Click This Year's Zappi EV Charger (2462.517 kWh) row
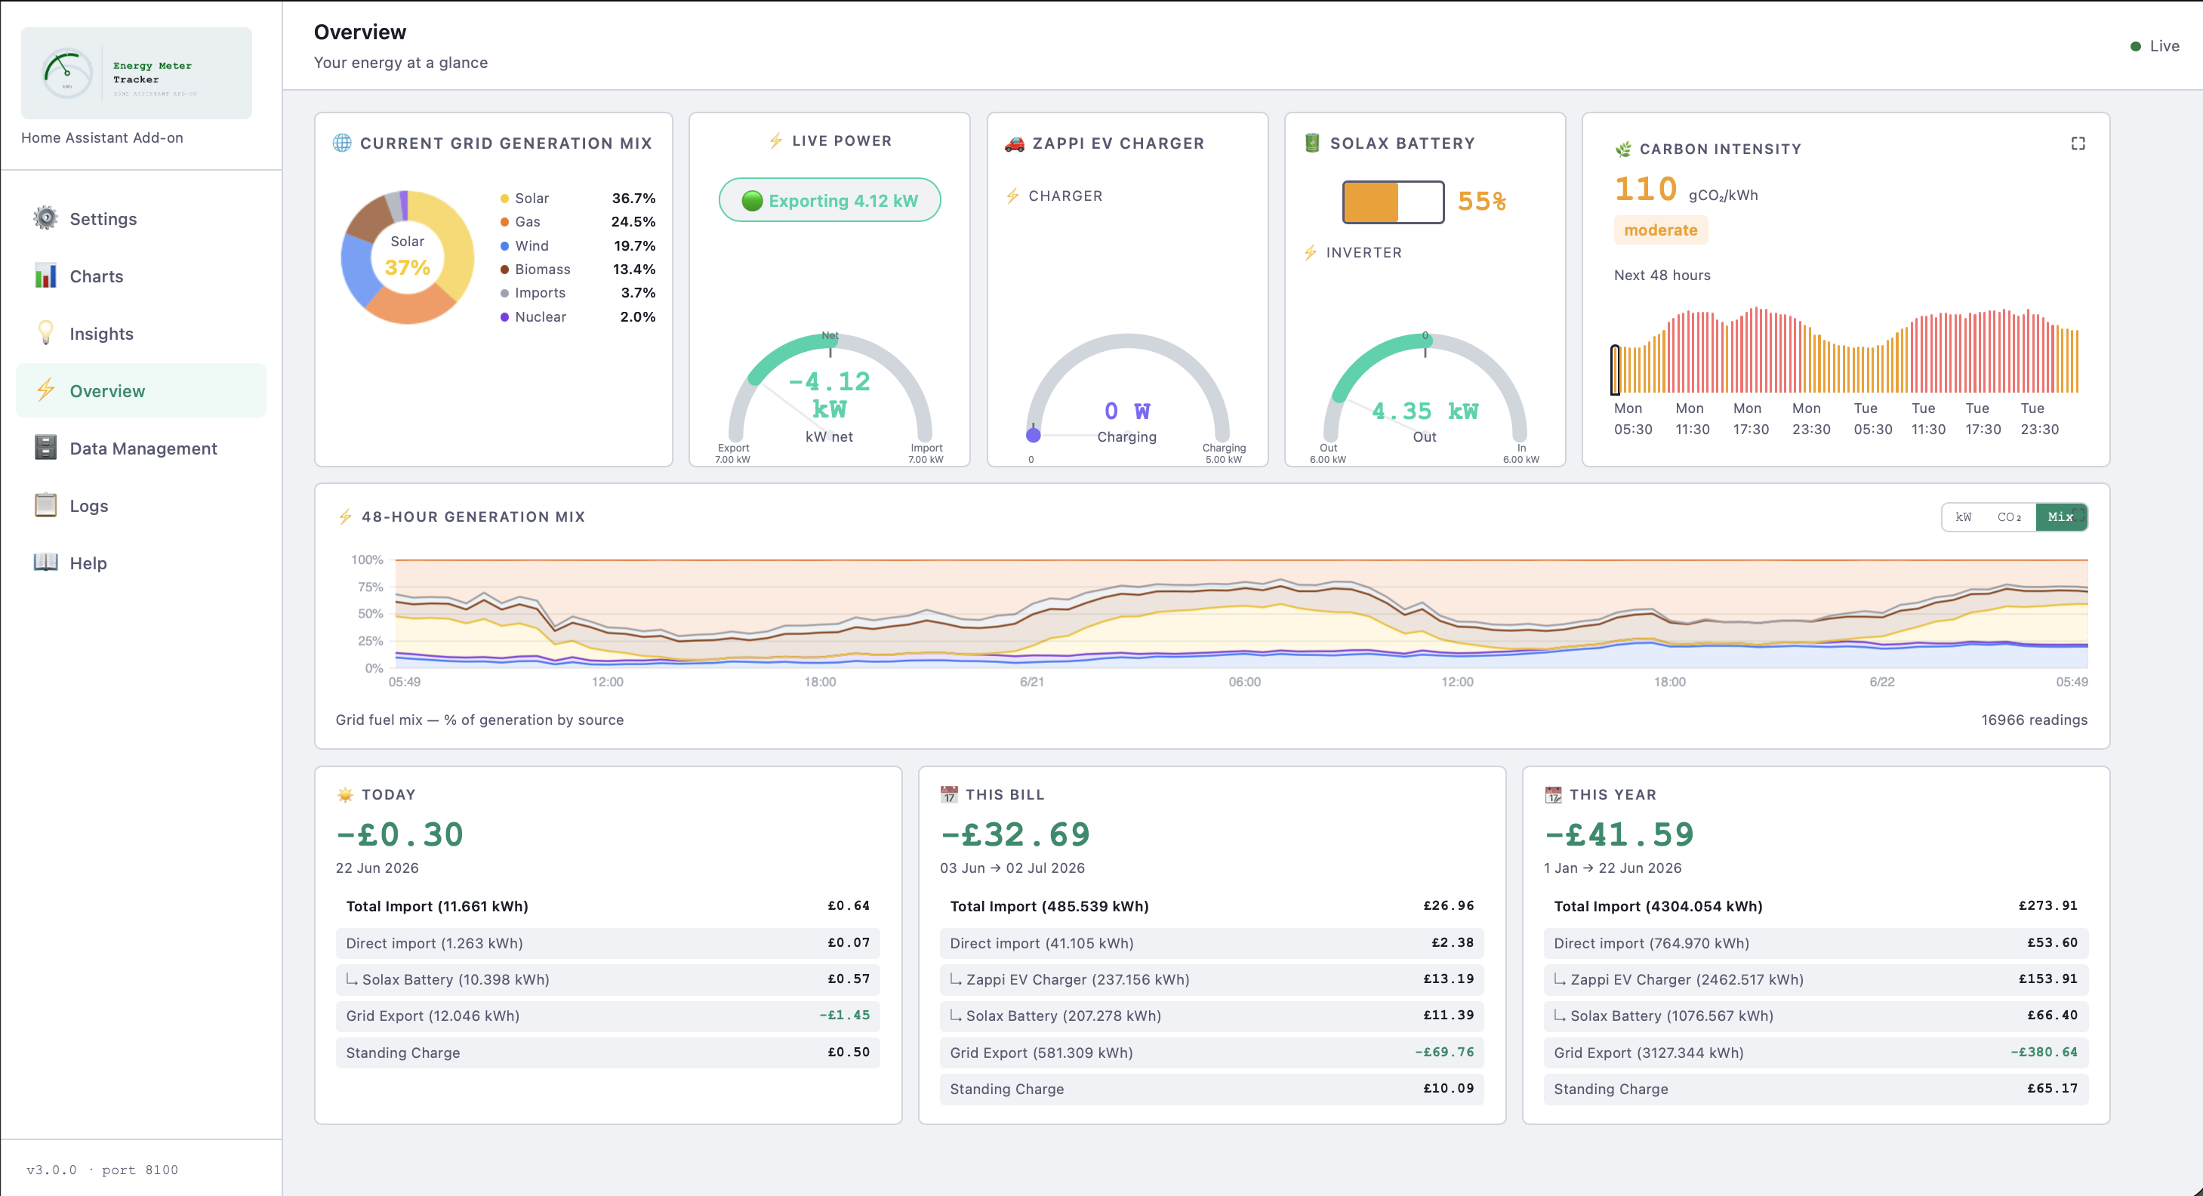Image resolution: width=2203 pixels, height=1196 pixels. point(1816,979)
